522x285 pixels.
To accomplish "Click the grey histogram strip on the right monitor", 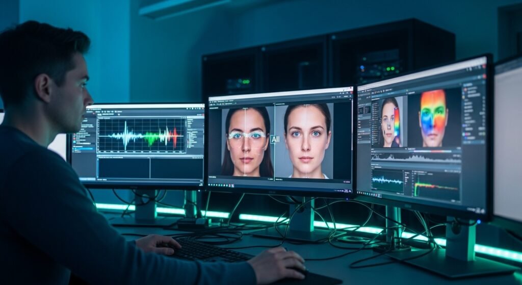I will click(x=416, y=158).
